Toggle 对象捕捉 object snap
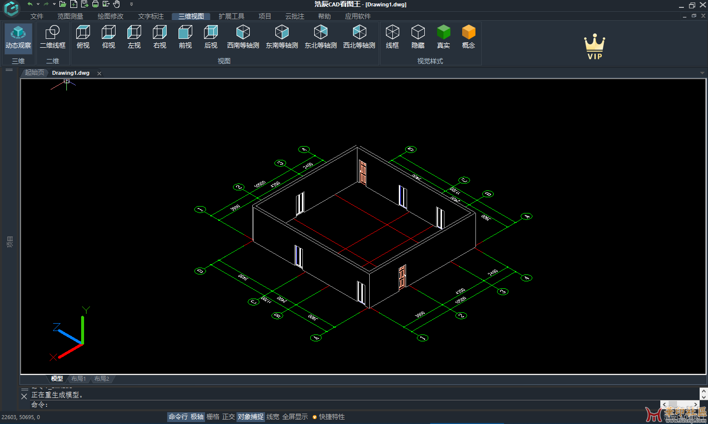The width and height of the screenshot is (708, 424). (x=251, y=417)
